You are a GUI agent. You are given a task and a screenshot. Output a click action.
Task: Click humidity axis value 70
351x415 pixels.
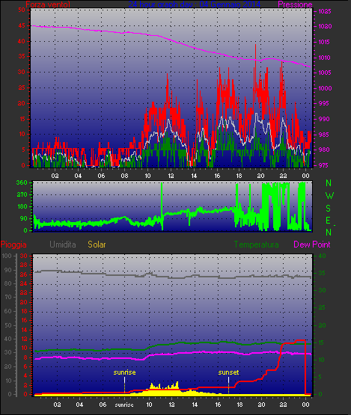[8, 297]
